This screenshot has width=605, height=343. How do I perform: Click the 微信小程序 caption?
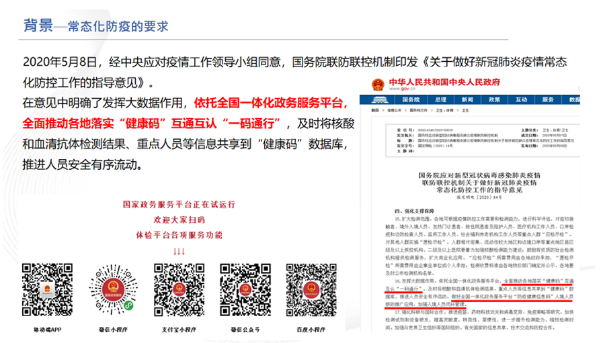coord(113,330)
